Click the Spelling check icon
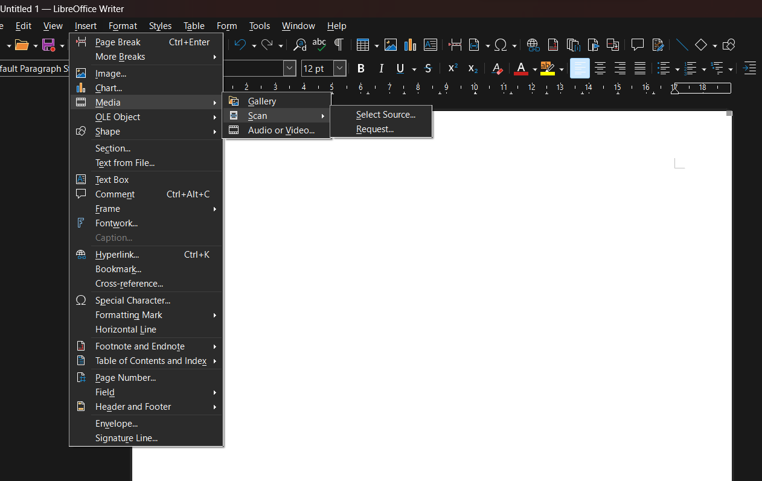This screenshot has height=481, width=762. click(x=319, y=45)
